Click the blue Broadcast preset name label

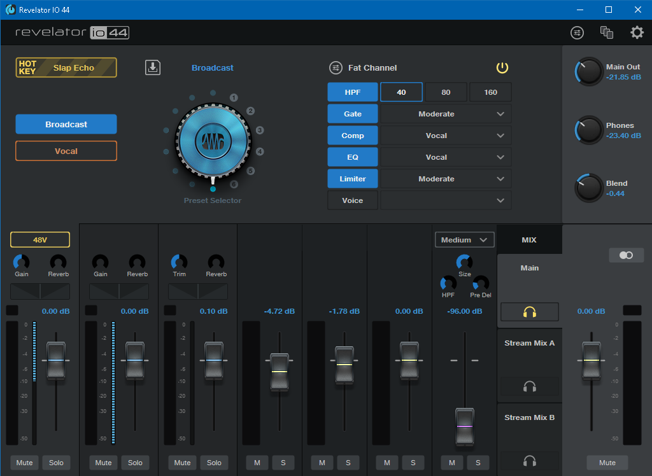tap(213, 67)
